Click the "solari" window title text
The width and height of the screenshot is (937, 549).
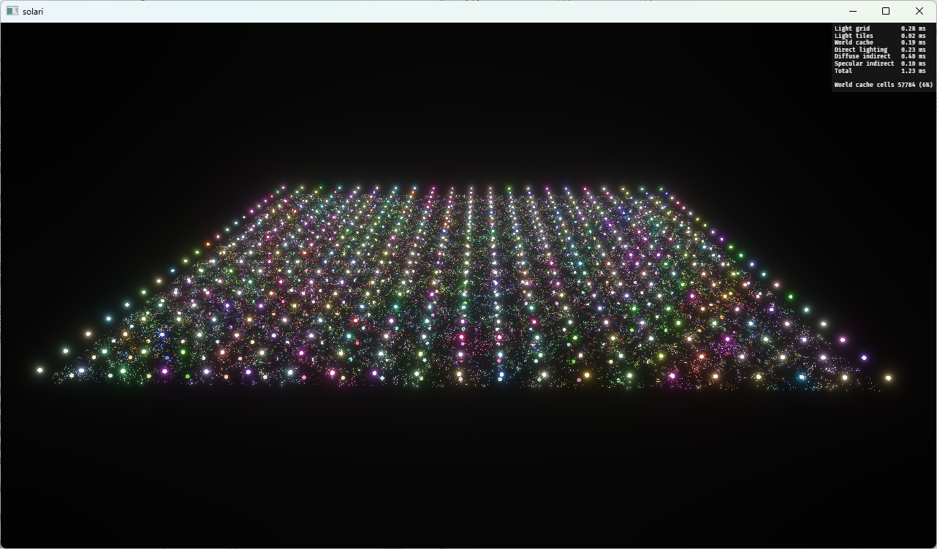tap(33, 12)
